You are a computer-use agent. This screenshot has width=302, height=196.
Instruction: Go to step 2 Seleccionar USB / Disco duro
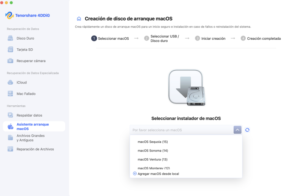tap(165, 39)
